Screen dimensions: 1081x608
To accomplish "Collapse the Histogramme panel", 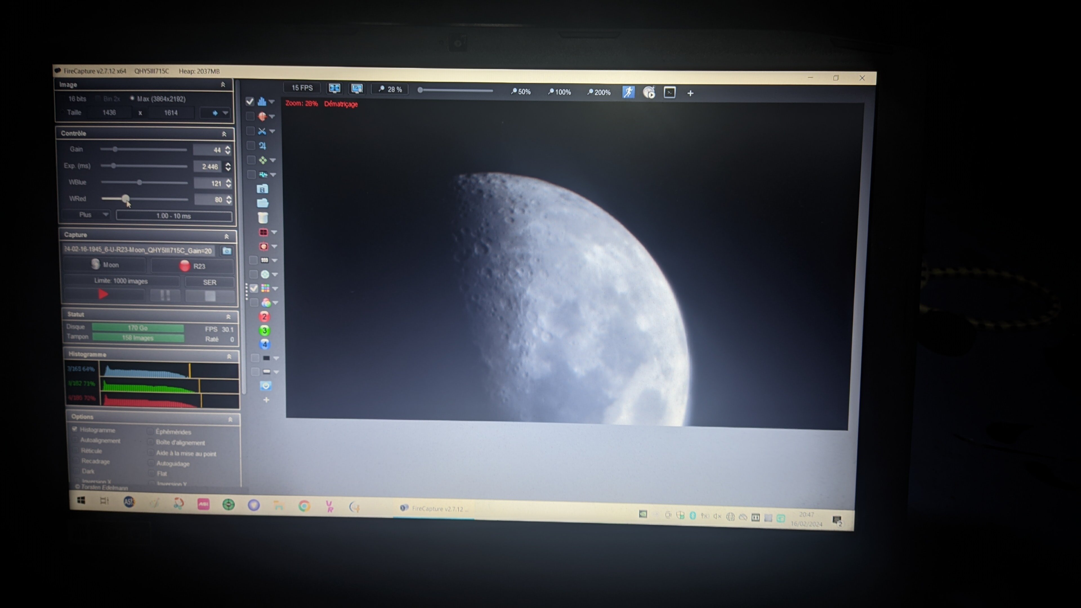I will (229, 356).
